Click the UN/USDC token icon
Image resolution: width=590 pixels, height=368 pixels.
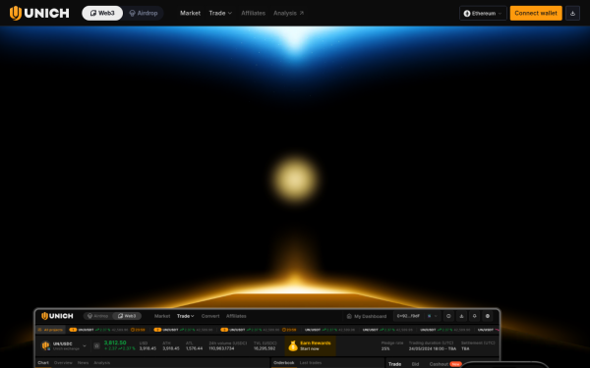tap(46, 345)
